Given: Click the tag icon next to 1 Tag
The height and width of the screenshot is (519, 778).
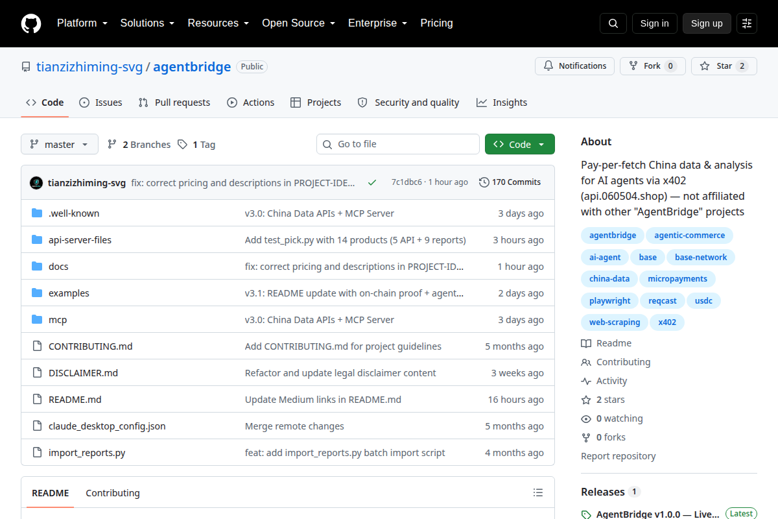Looking at the screenshot, I should tap(183, 144).
